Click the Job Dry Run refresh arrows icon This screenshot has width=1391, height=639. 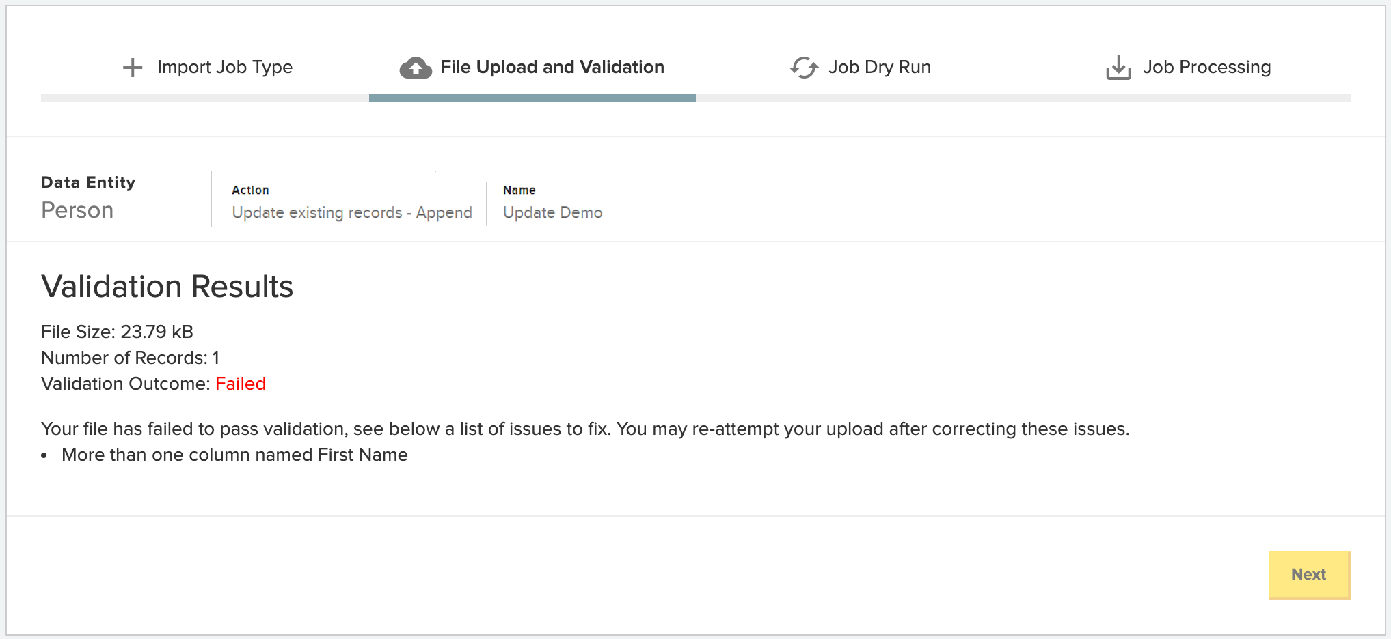tap(804, 67)
